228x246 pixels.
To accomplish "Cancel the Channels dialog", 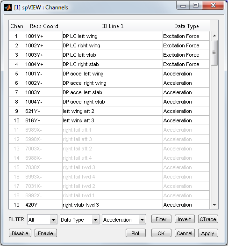I will (x=185, y=233).
